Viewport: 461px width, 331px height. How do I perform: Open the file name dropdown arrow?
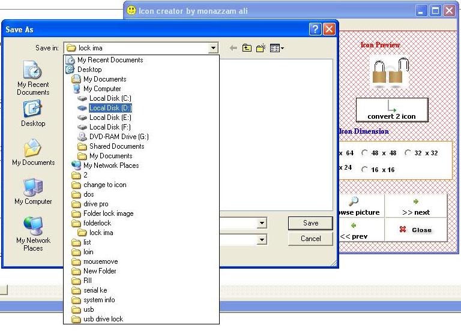(x=262, y=223)
